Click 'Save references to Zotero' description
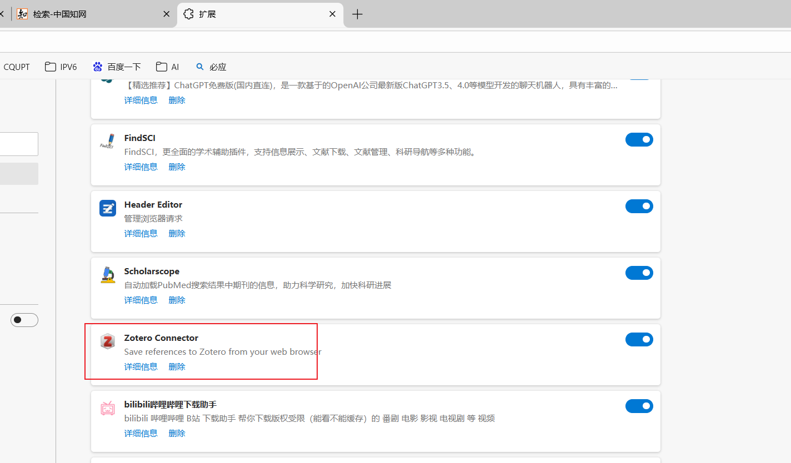Screen dimensions: 791x463 (223, 351)
